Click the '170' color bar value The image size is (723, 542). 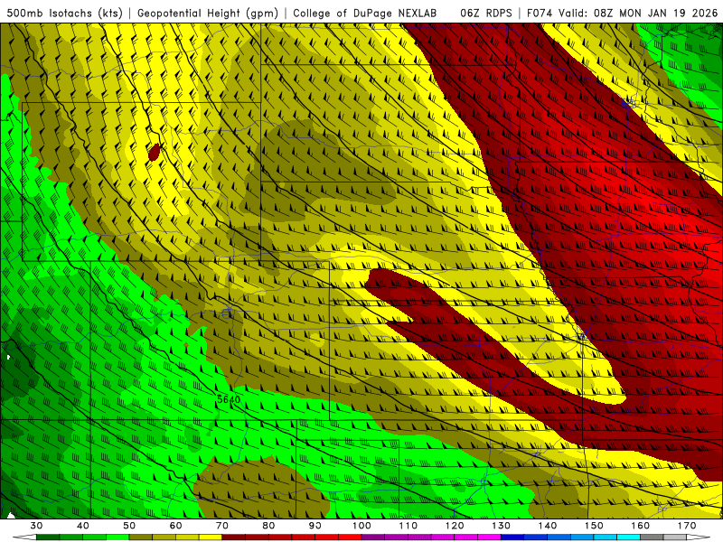click(x=687, y=526)
